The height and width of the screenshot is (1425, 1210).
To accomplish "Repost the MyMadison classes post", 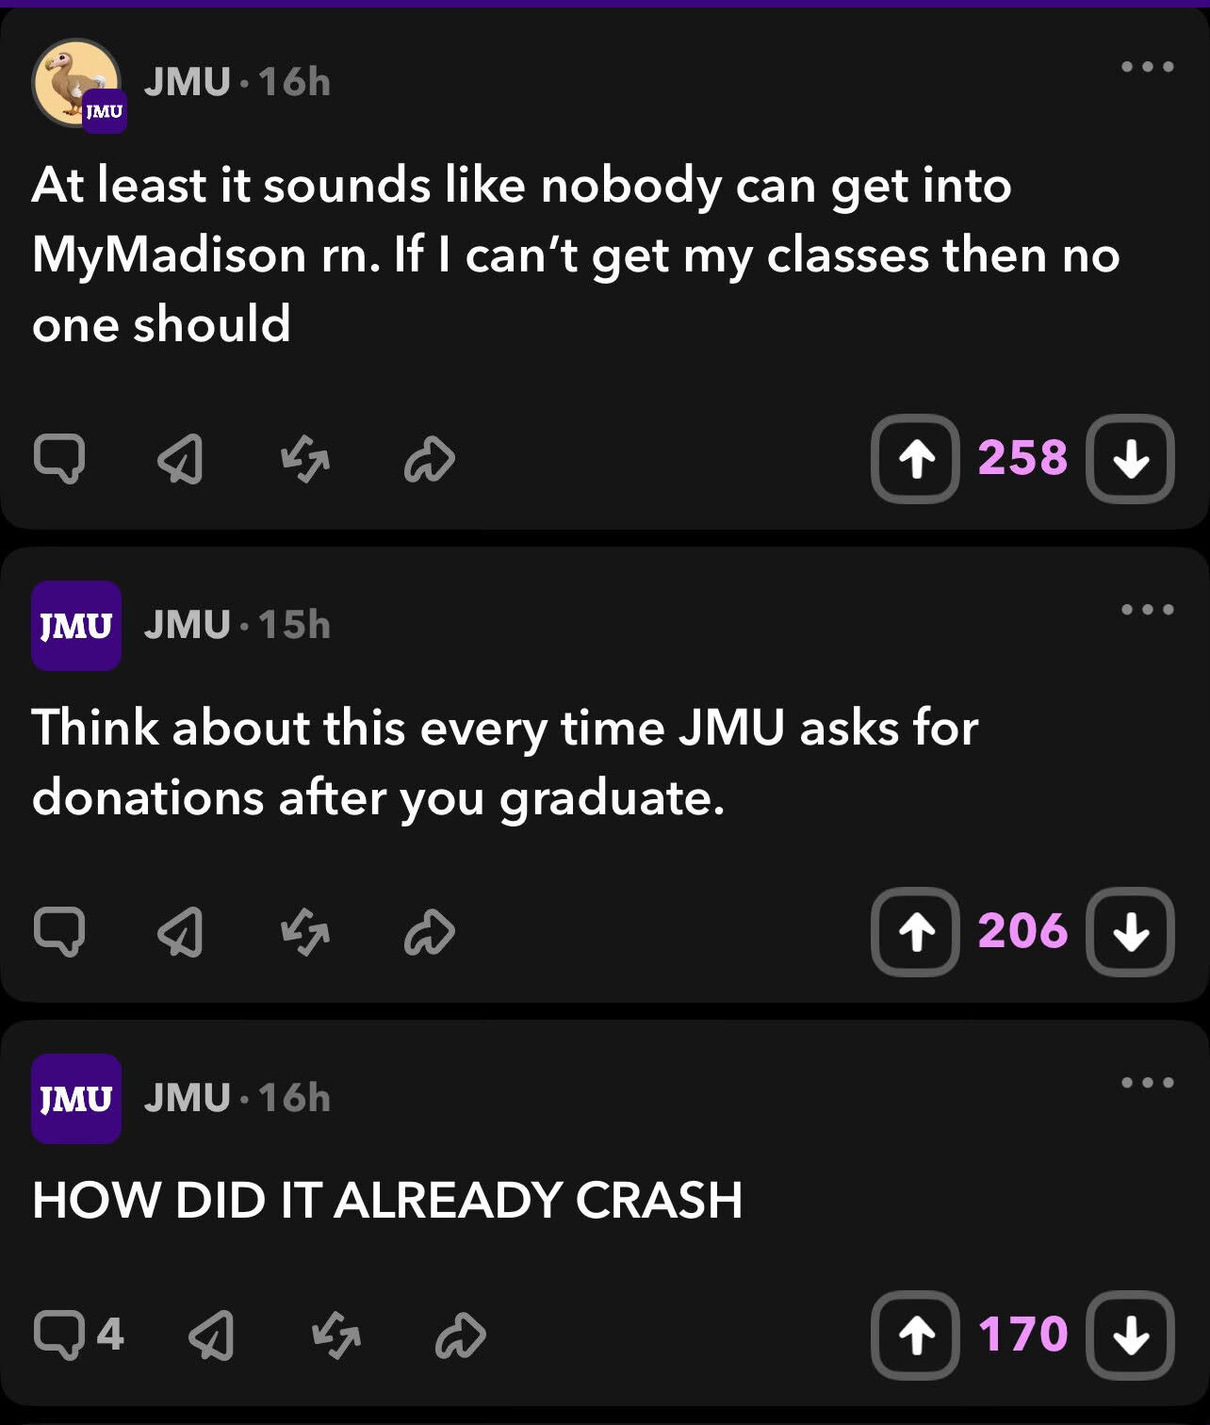I will 305,459.
